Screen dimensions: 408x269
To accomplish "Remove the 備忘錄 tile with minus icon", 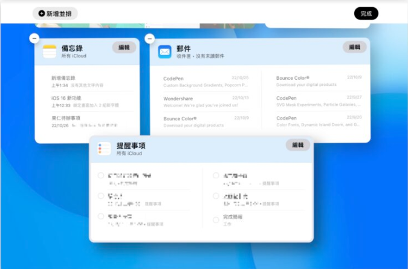I will pyautogui.click(x=34, y=39).
